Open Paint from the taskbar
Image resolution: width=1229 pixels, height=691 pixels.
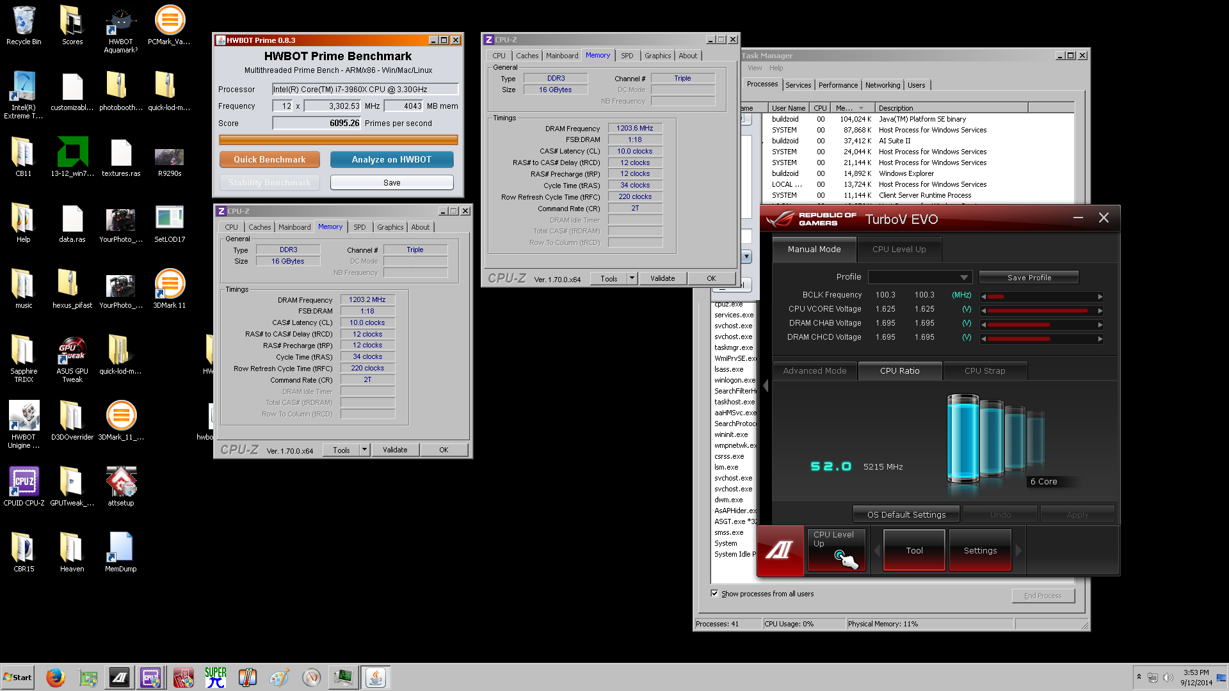click(279, 678)
